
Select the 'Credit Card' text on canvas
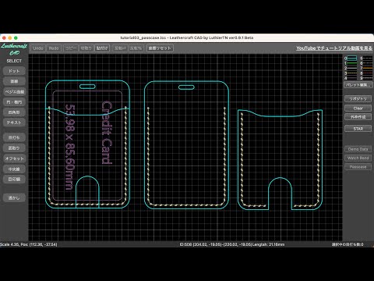(107, 133)
